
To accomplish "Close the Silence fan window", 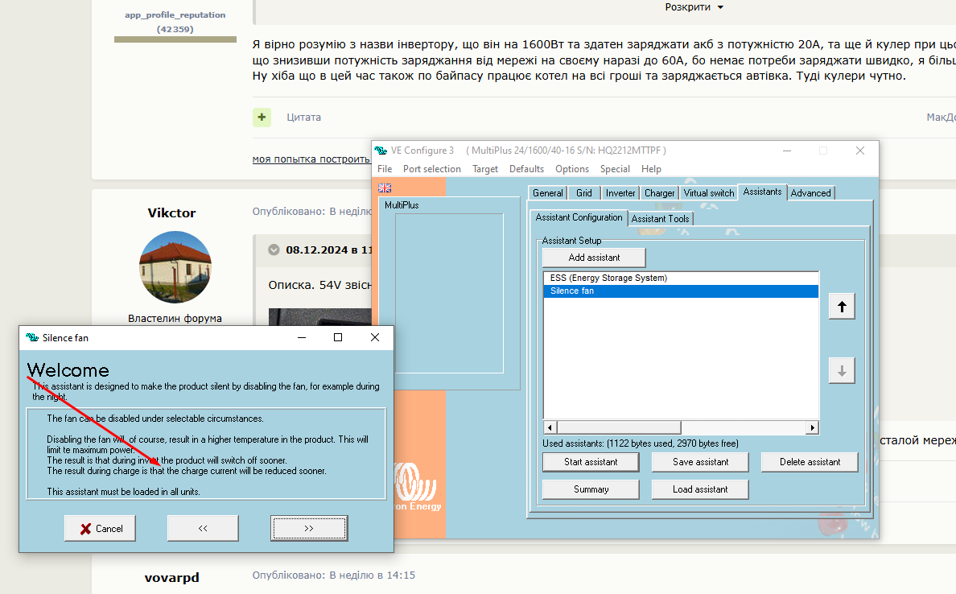I will (375, 337).
